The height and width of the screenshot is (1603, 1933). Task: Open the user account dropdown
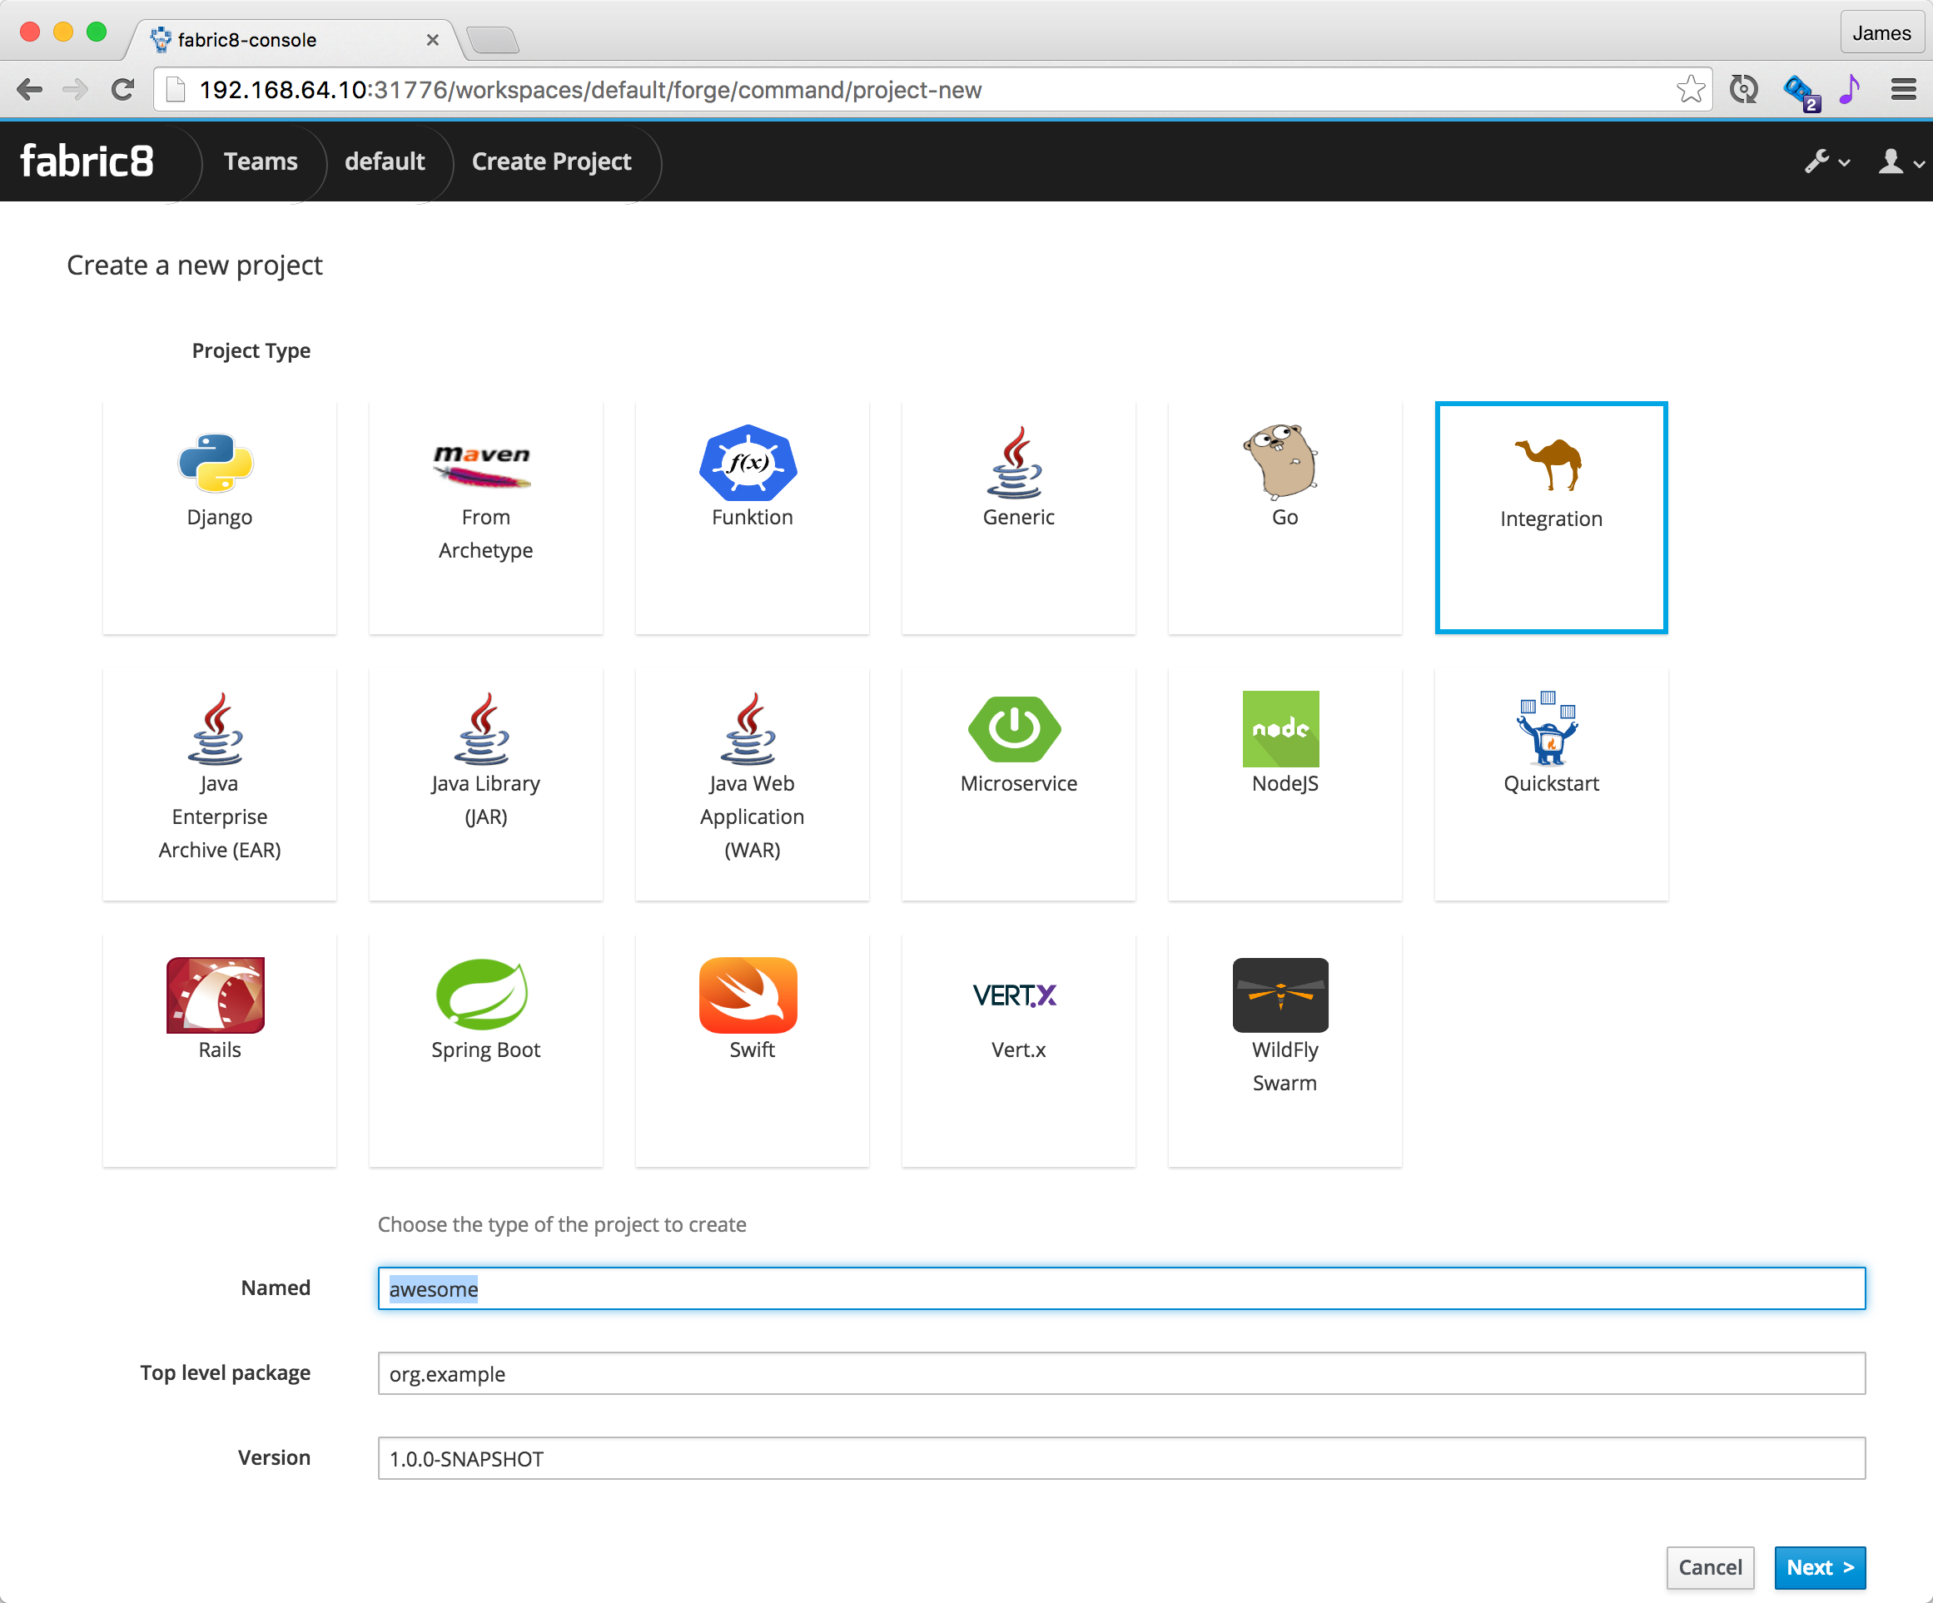[x=1901, y=162]
